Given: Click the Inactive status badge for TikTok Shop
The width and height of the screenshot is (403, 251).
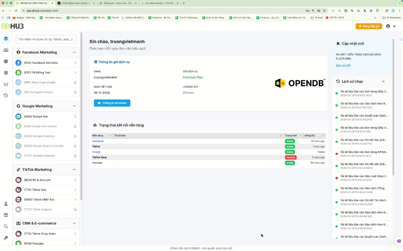Looking at the screenshot, I should pyautogui.click(x=291, y=157).
